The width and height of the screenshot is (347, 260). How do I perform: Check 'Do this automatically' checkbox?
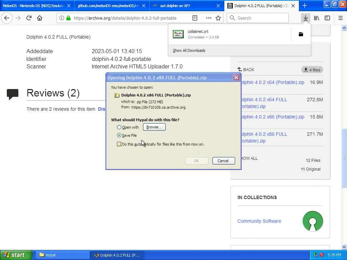(x=119, y=144)
